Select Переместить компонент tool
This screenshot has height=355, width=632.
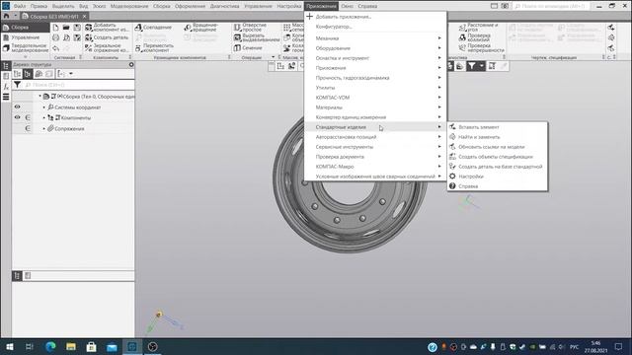154,48
